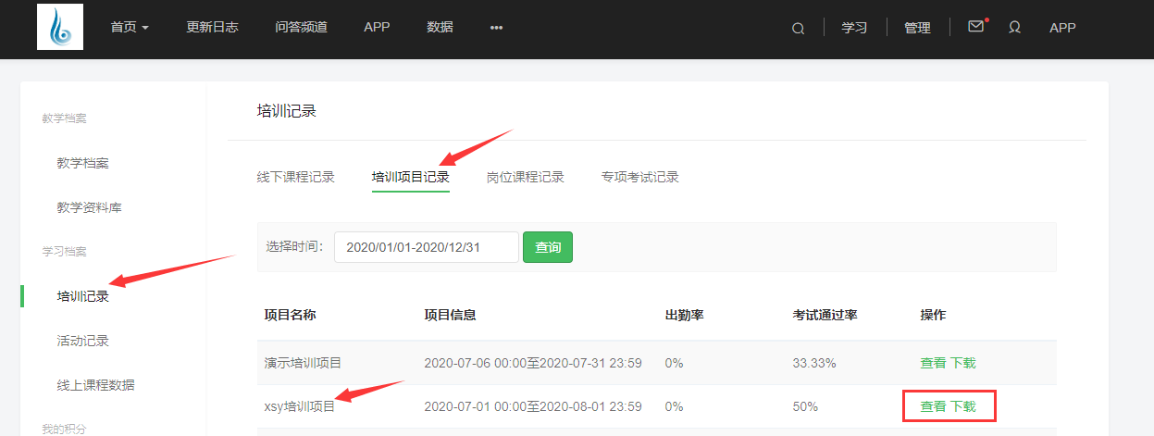Screen dimensions: 1154x436
Task: Click 下载 for 演示培训项目
Action: (x=962, y=363)
